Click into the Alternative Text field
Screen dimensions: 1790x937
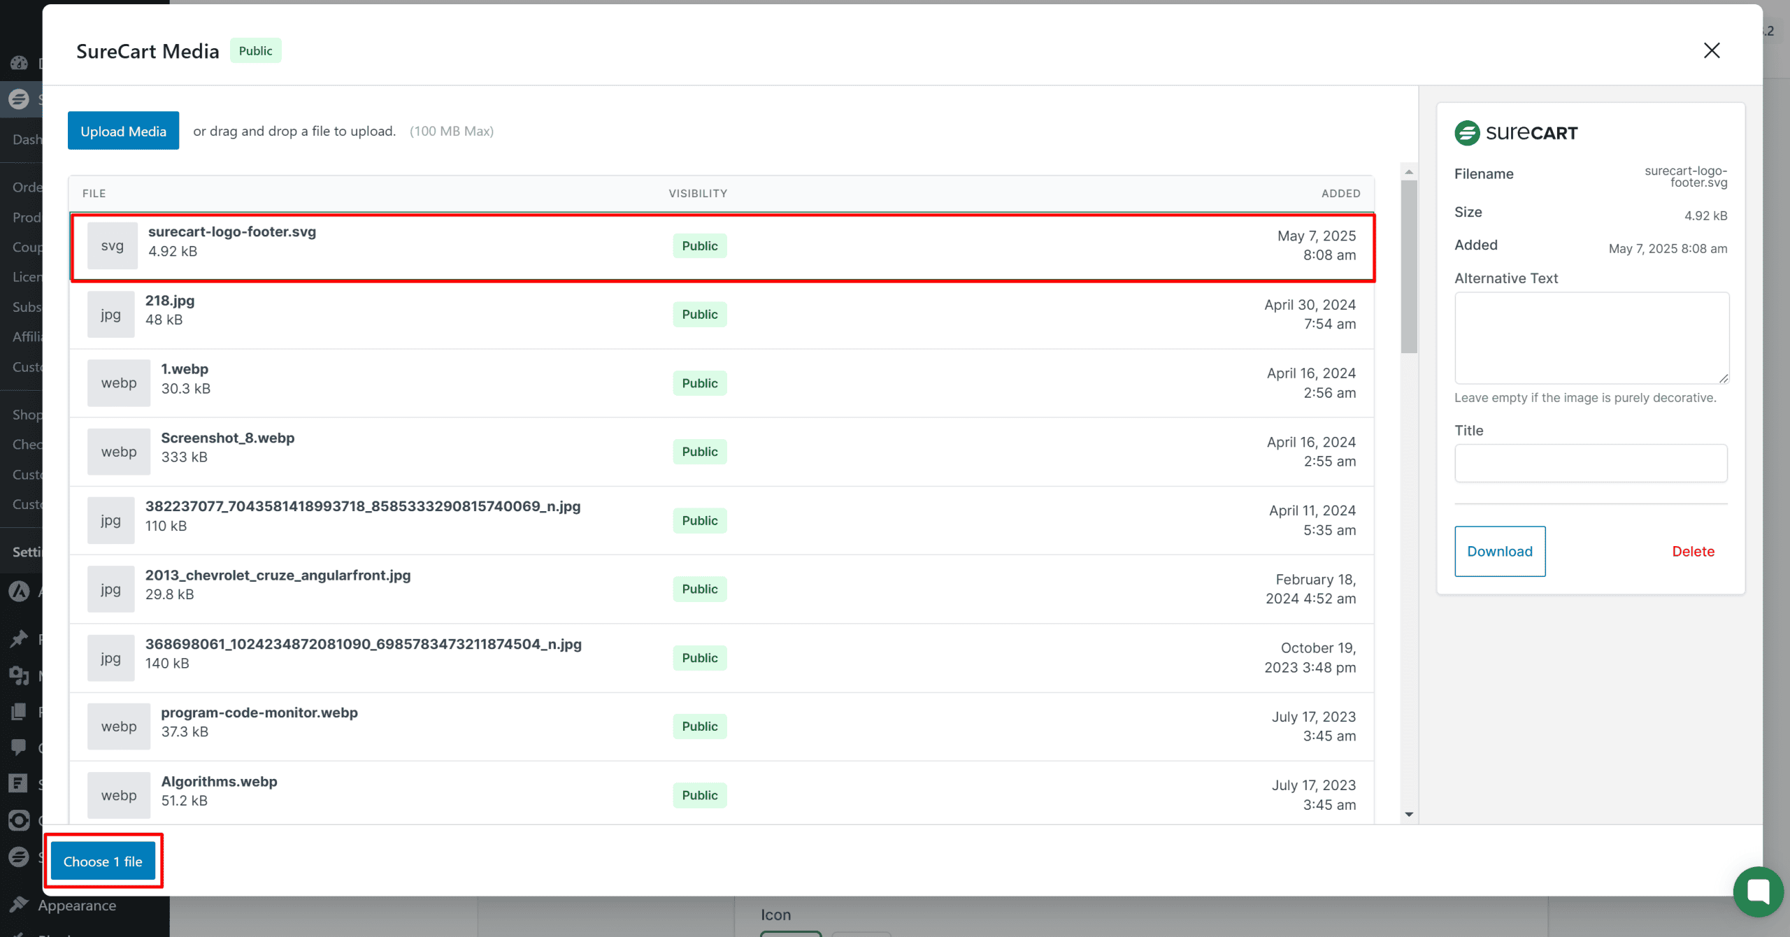point(1591,338)
